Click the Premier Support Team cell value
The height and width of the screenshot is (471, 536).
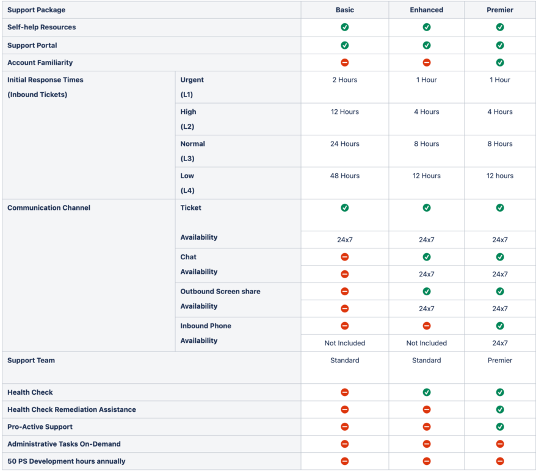(500, 361)
